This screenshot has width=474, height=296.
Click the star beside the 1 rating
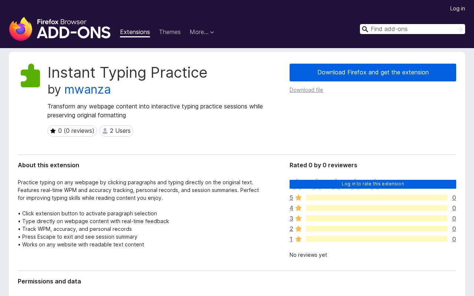pyautogui.click(x=298, y=239)
